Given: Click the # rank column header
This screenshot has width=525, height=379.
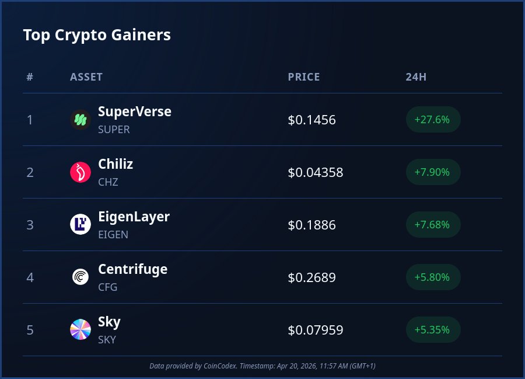Looking at the screenshot, I should coord(30,77).
